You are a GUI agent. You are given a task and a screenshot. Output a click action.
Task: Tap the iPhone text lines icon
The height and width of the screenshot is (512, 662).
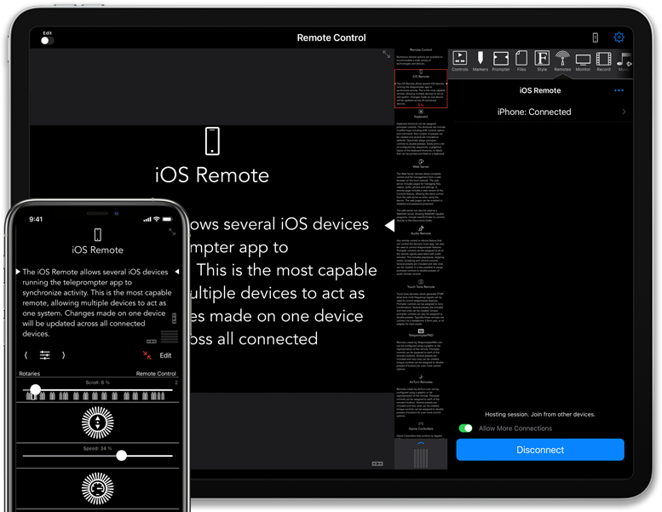pos(170,337)
